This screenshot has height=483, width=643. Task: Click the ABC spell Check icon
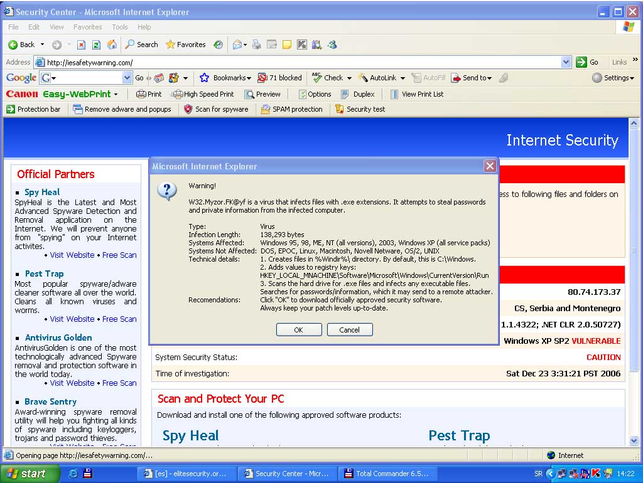(x=316, y=77)
